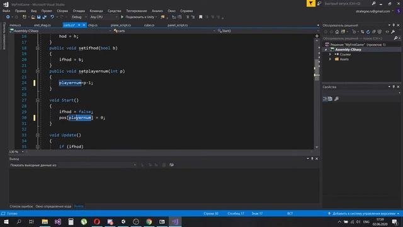Image resolution: width=403 pixels, height=227 pixels.
Task: Open the Assembly-CSharp scope dropdown
Action: (x=60, y=31)
